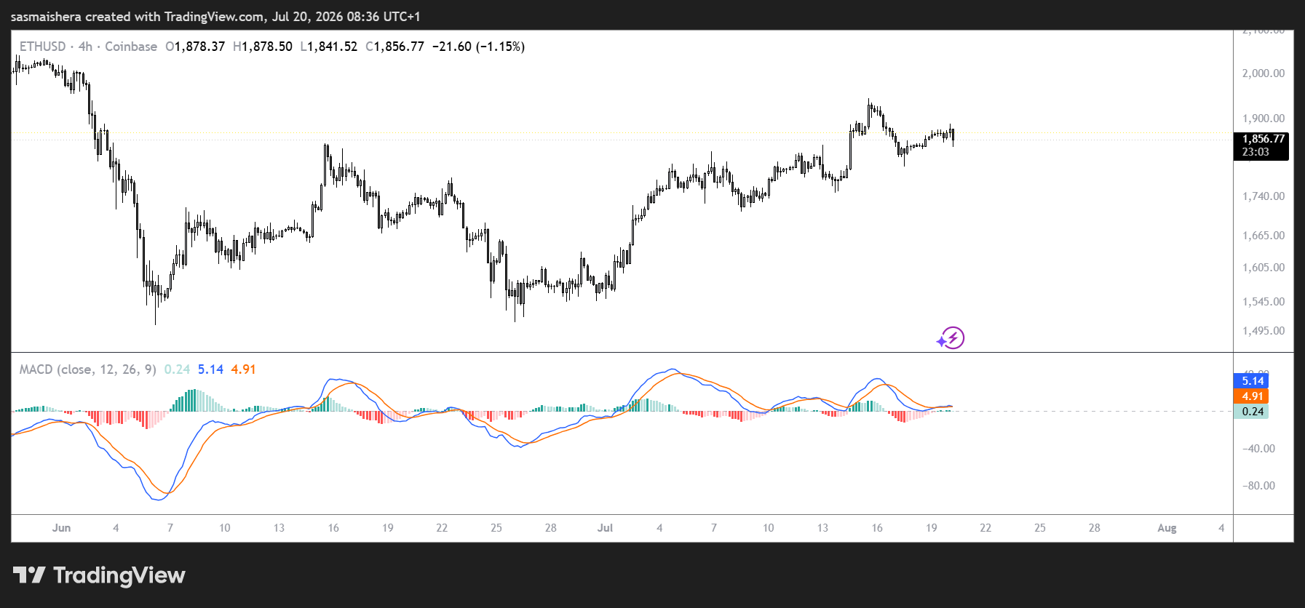The image size is (1305, 608).
Task: Click the orange 4.91 value in MACD legend
Action: click(x=243, y=369)
